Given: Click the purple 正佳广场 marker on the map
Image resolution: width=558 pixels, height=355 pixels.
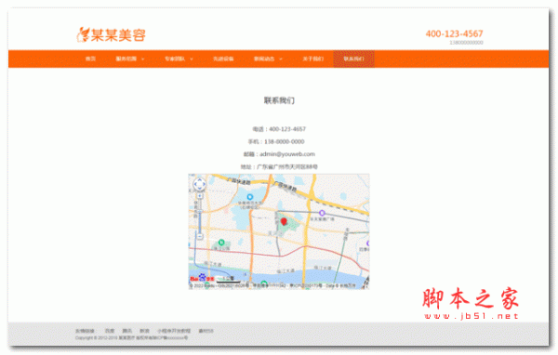Looking at the screenshot, I should pyautogui.click(x=322, y=213).
